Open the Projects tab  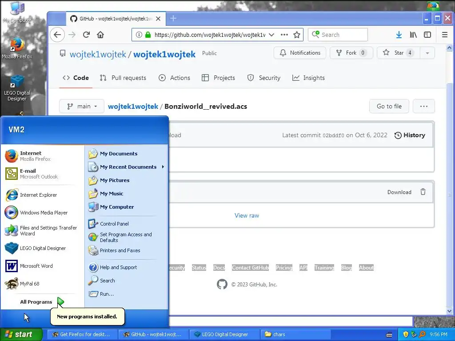(218, 78)
